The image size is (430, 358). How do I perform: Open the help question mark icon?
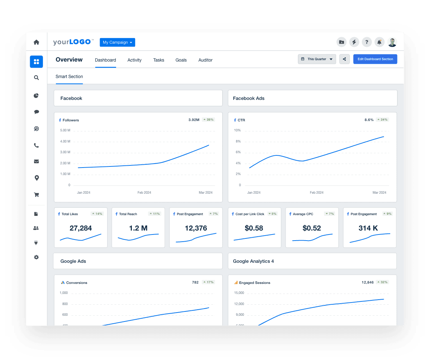(367, 42)
